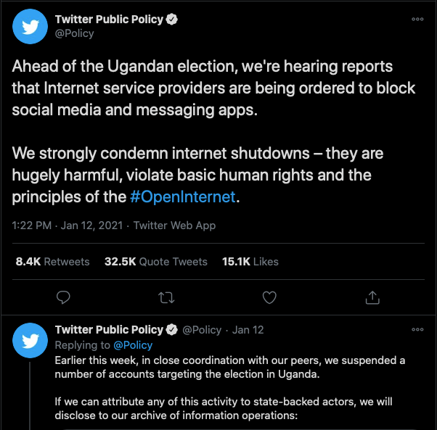Open the main tweet's three-dot more menu
The height and width of the screenshot is (430, 437).
pyautogui.click(x=417, y=20)
